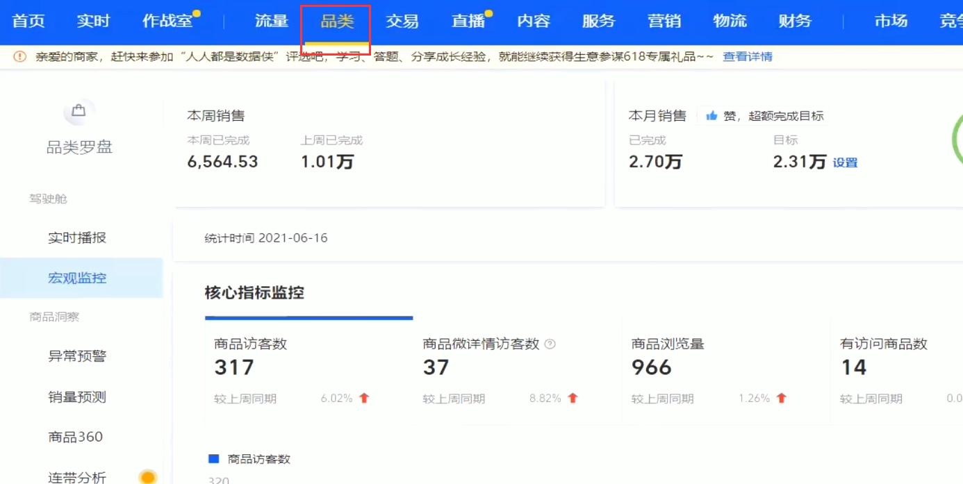963x484 pixels.
Task: Open the help tooltip on 商品微详情访客数
Action: pos(550,344)
